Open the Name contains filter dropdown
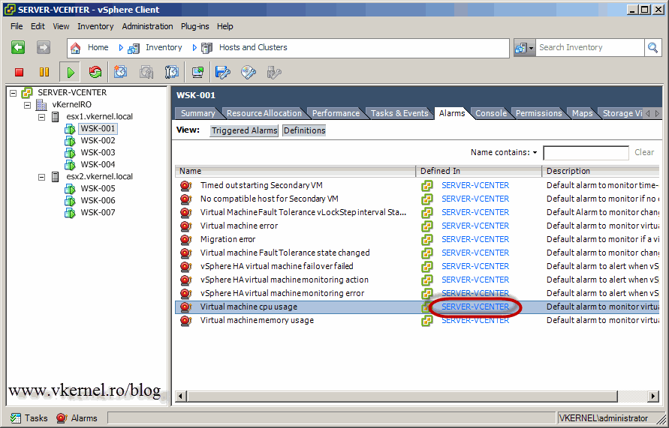Image resolution: width=669 pixels, height=428 pixels. click(535, 152)
